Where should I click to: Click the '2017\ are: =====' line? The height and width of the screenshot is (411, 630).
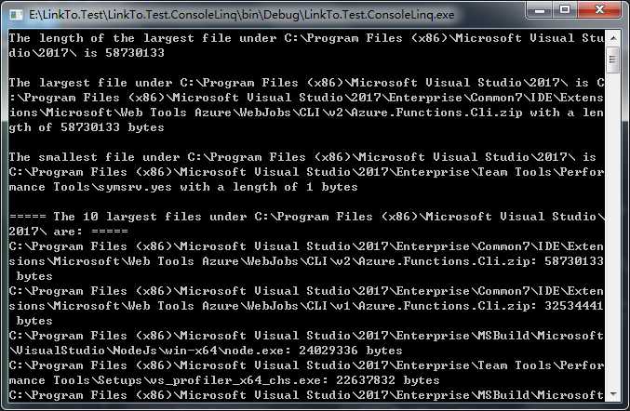click(68, 232)
